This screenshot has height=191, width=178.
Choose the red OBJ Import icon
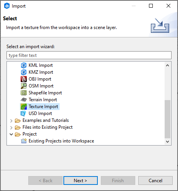click(24, 79)
